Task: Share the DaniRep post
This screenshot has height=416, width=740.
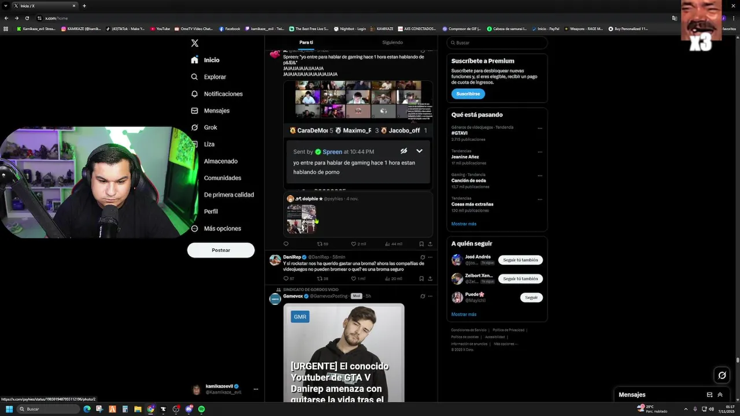Action: [x=430, y=278]
